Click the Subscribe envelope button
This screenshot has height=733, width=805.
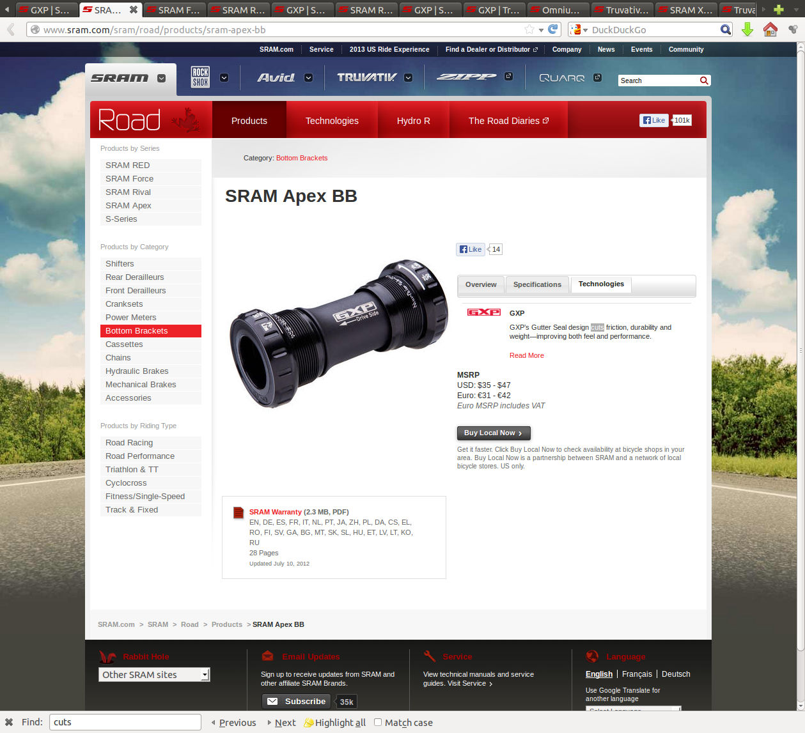pyautogui.click(x=296, y=702)
